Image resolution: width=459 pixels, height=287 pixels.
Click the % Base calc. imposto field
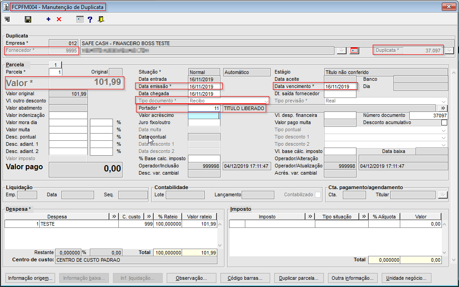(x=204, y=159)
